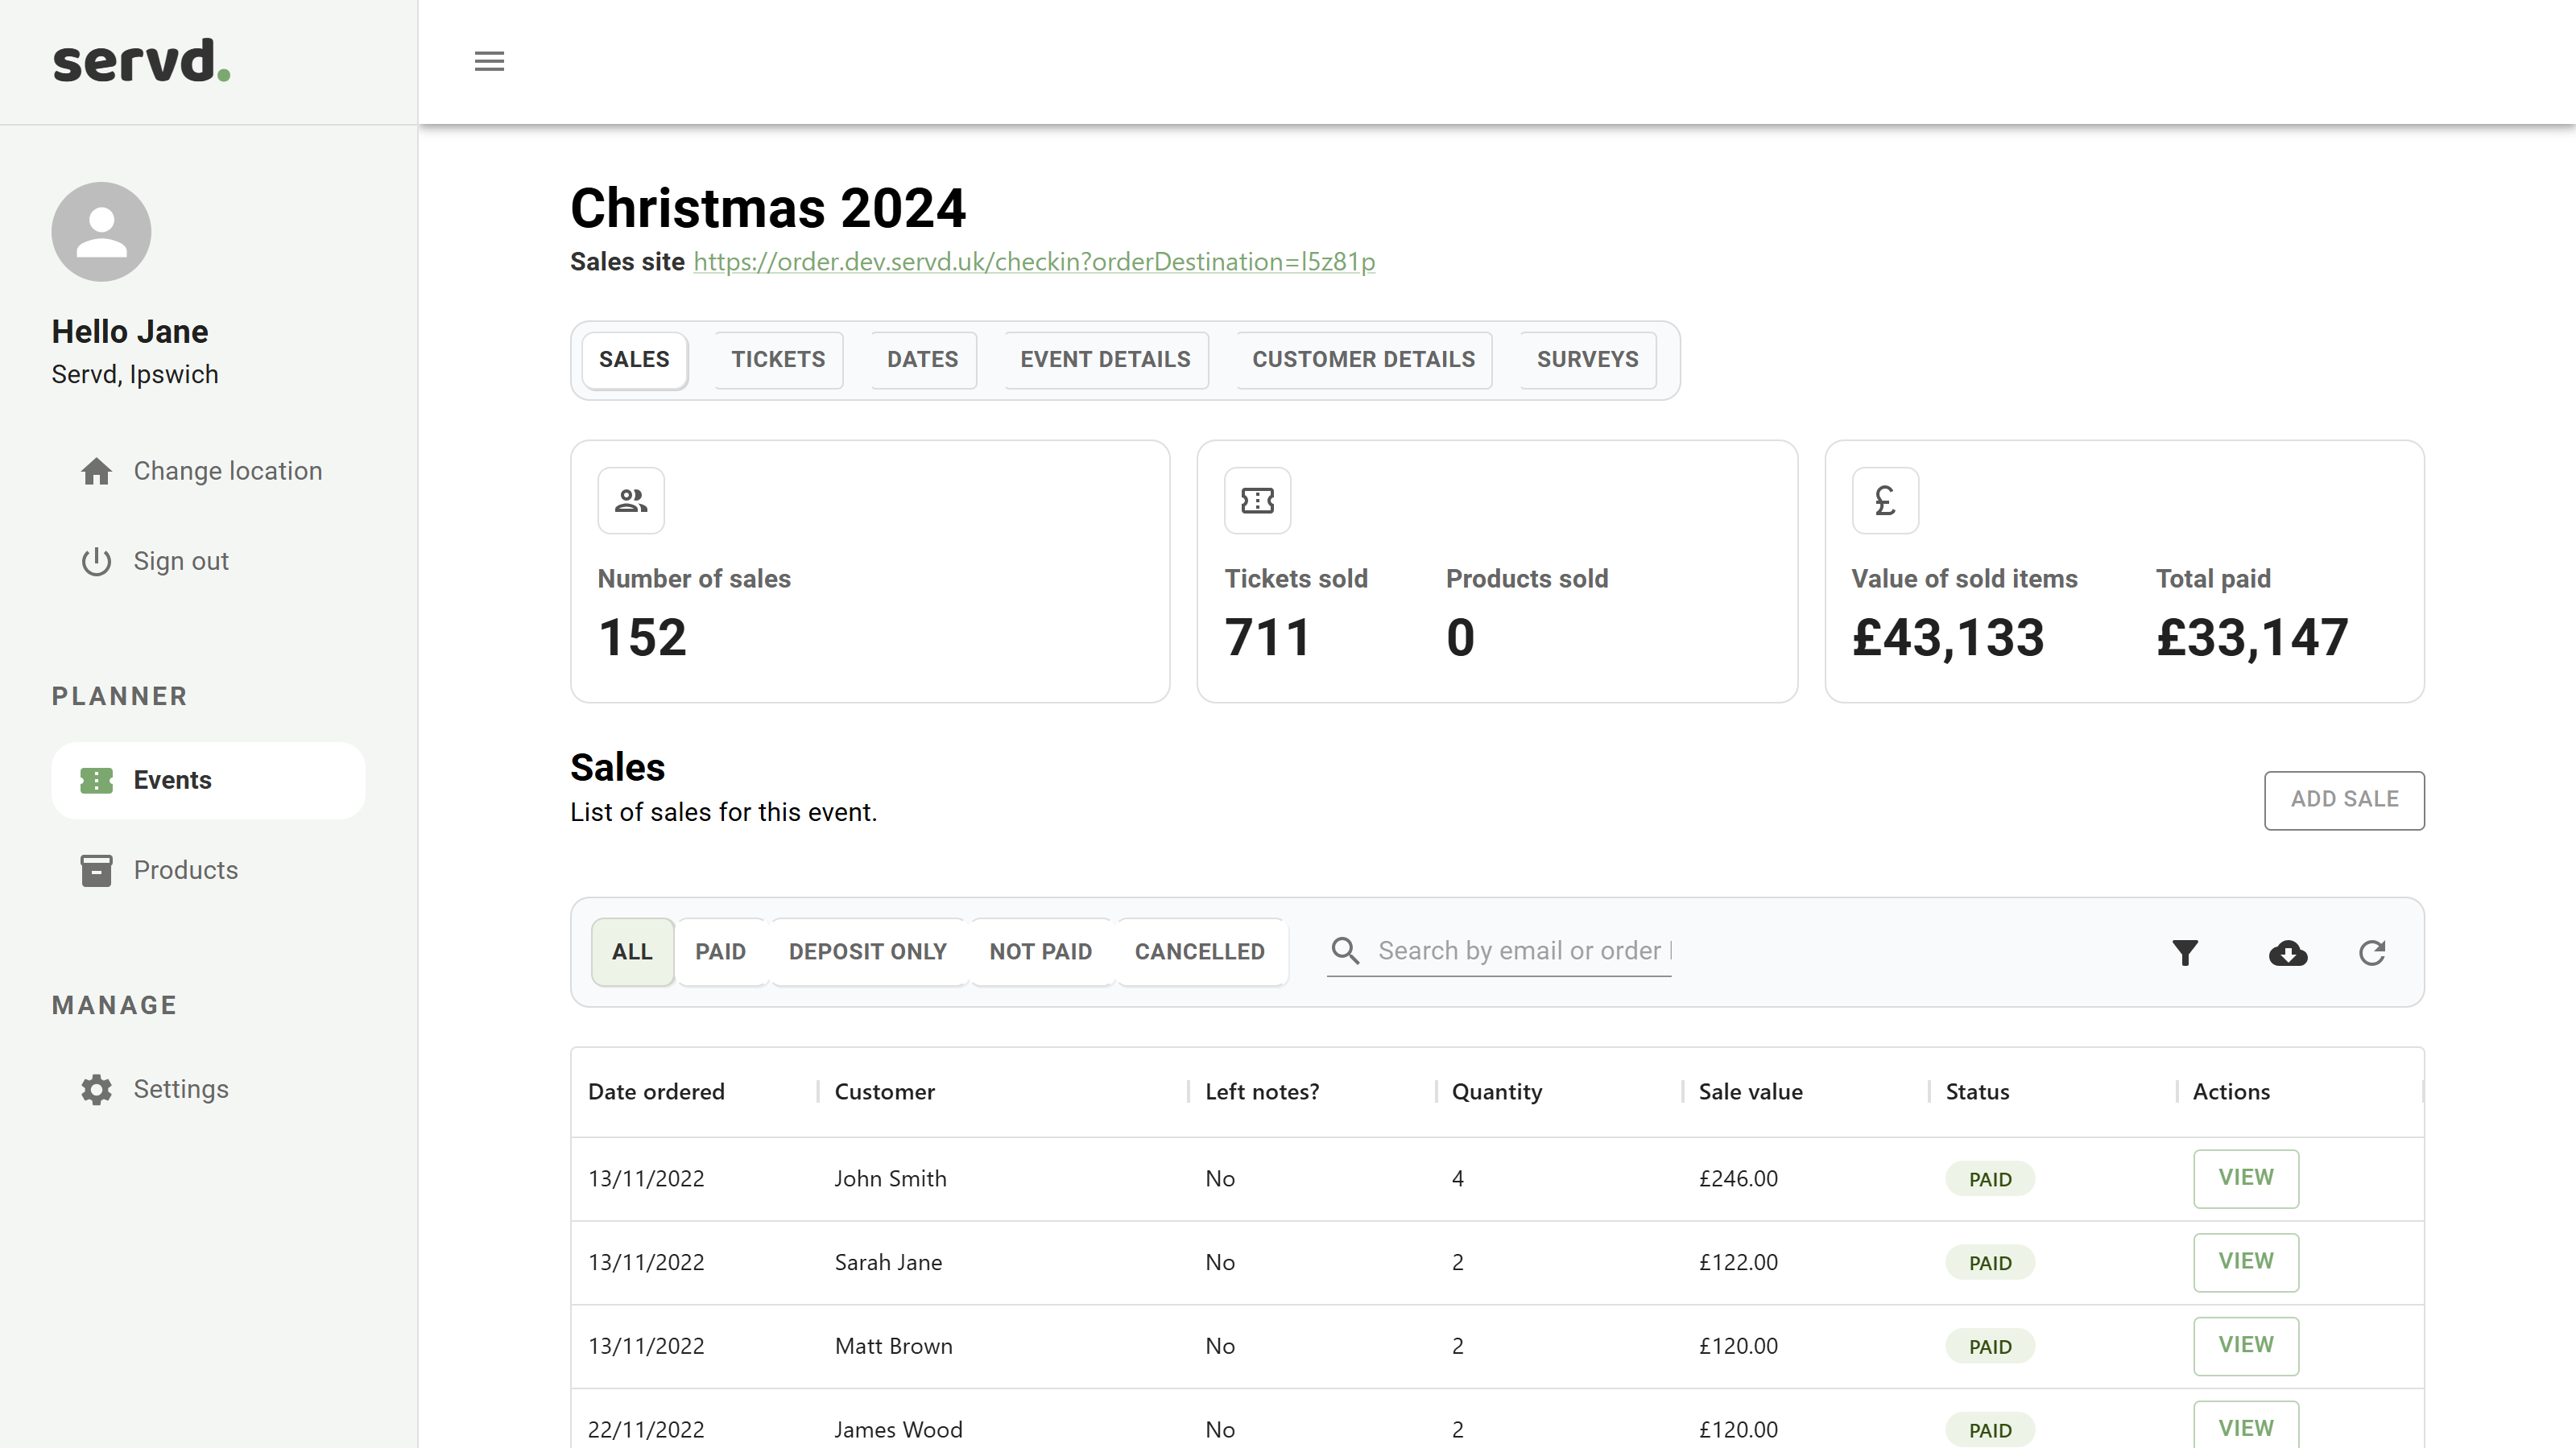
Task: Click customer name James Wood
Action: tap(898, 1430)
